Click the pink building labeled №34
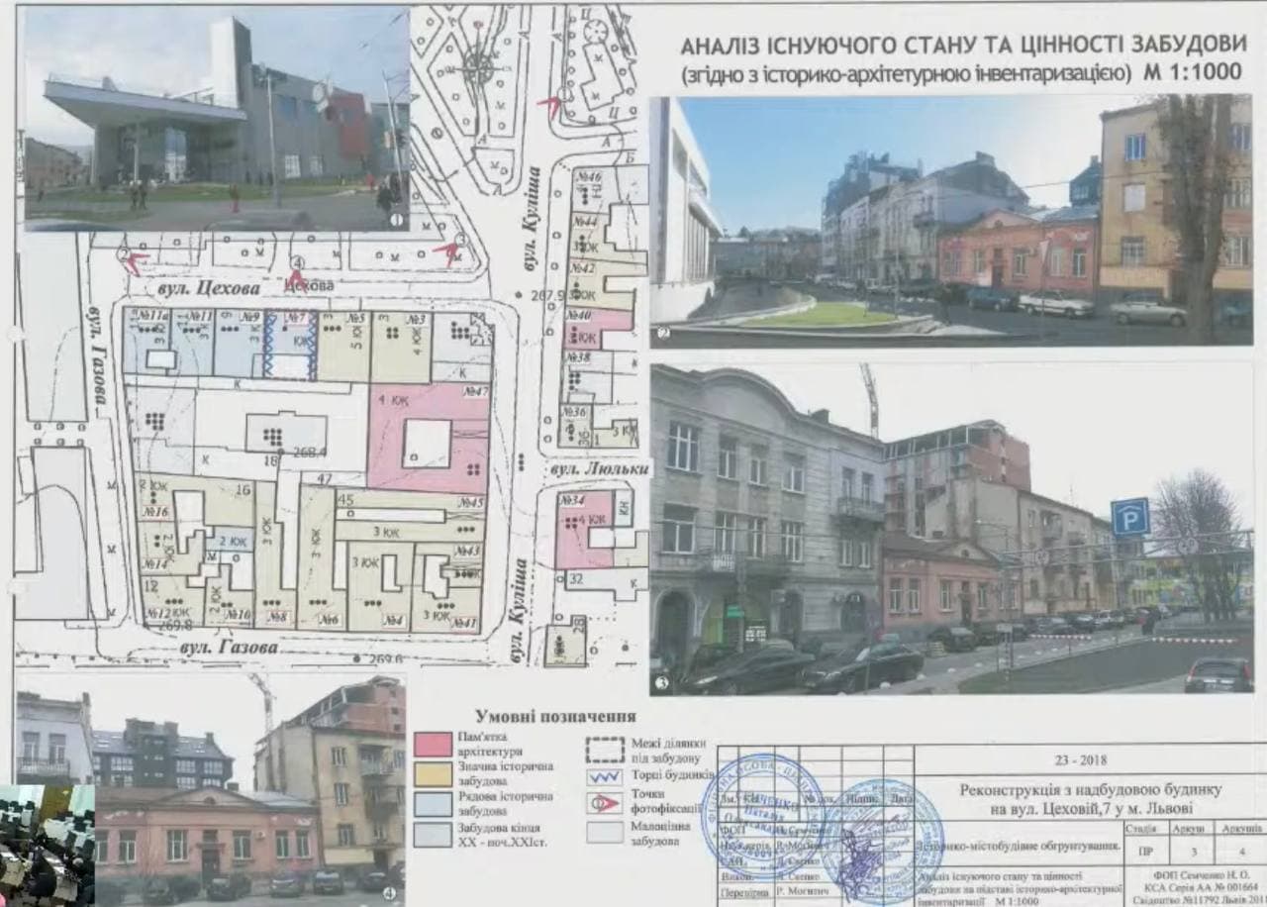The image size is (1267, 907). tap(584, 530)
